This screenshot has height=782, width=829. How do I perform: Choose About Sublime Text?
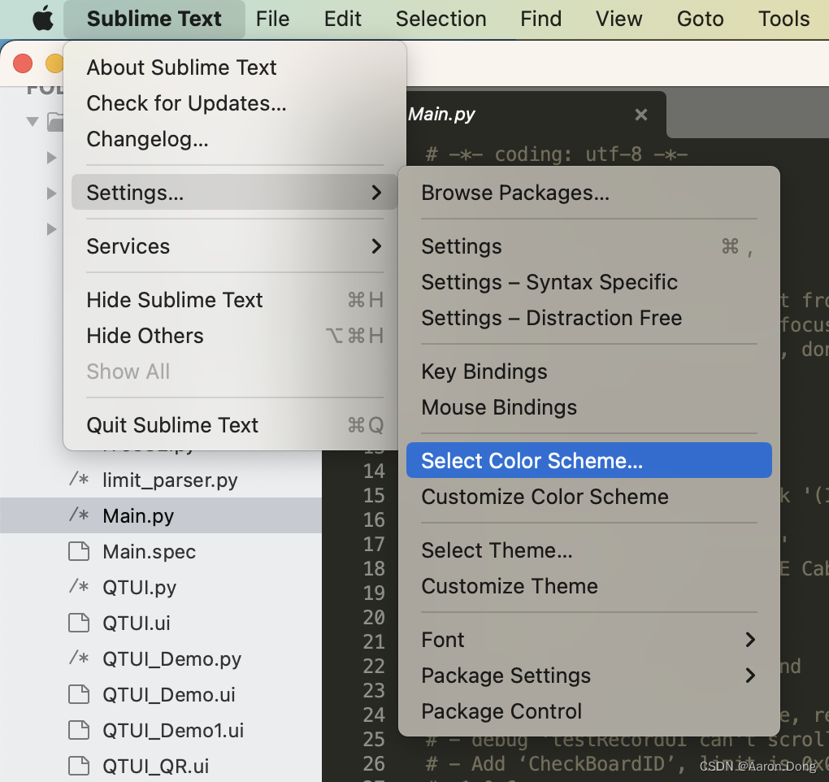(235, 67)
